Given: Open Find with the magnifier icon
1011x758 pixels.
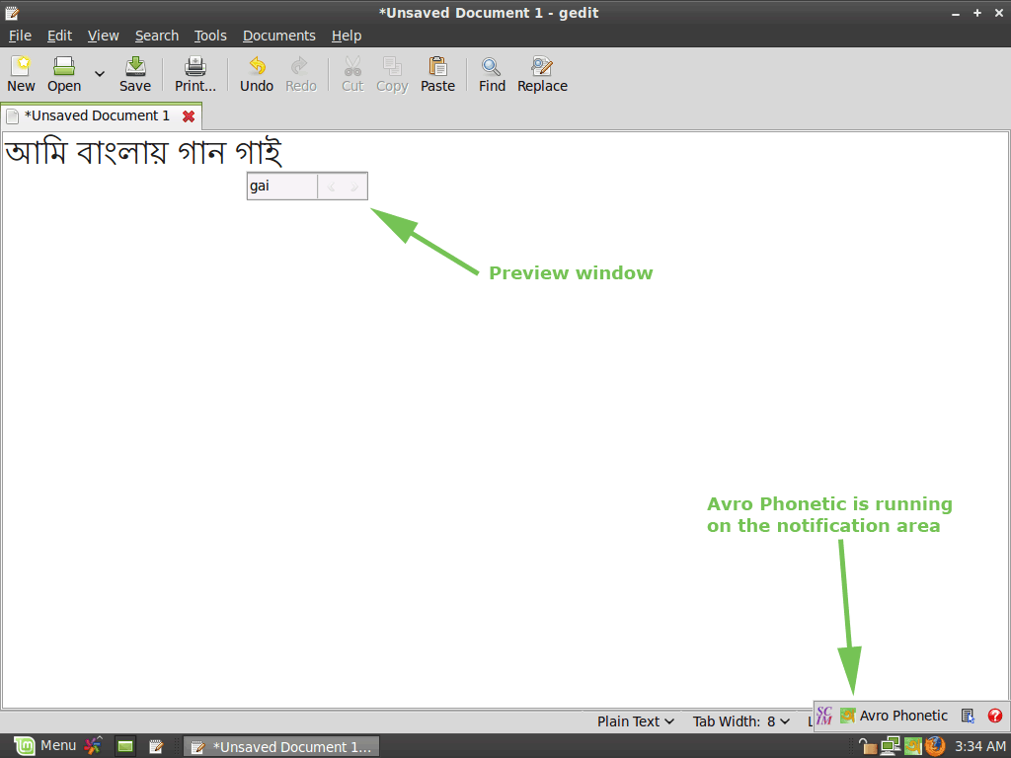Looking at the screenshot, I should pos(492,67).
